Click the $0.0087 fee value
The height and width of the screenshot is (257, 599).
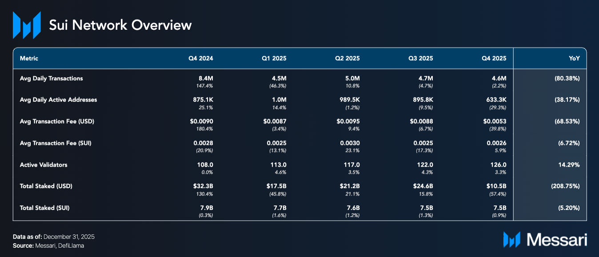[275, 121]
